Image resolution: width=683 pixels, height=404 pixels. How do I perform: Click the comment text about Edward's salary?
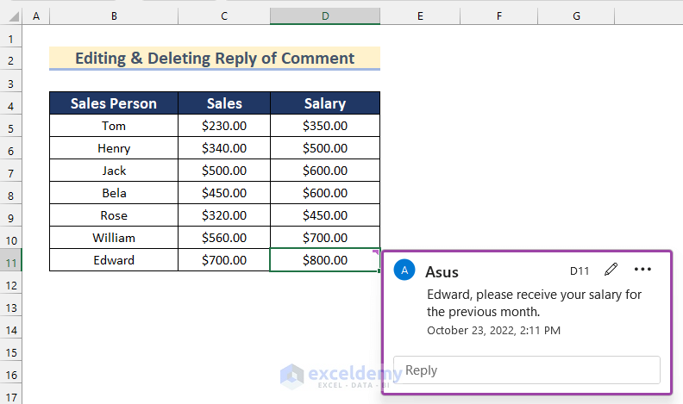[535, 303]
